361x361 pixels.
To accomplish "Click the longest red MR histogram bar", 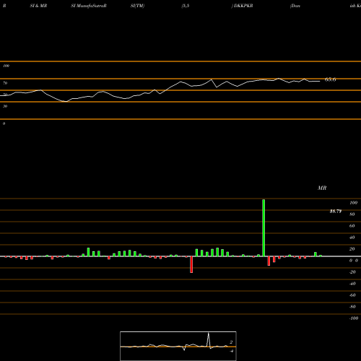I will 191,264.
